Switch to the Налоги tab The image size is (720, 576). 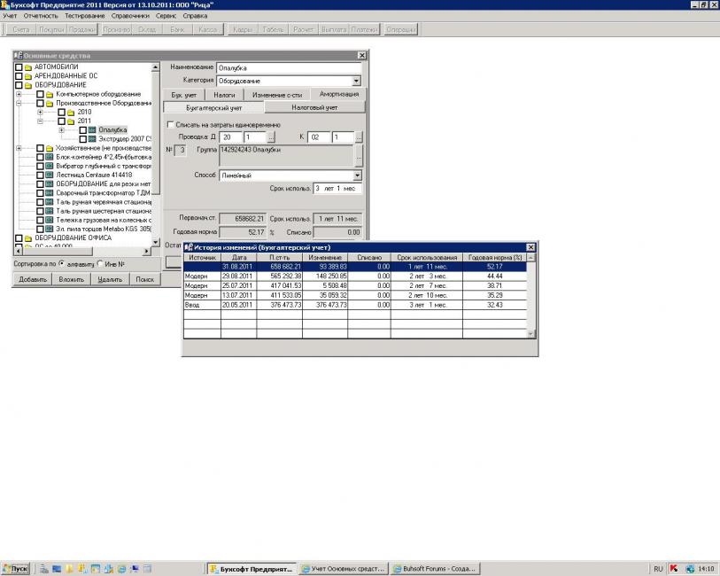click(224, 94)
